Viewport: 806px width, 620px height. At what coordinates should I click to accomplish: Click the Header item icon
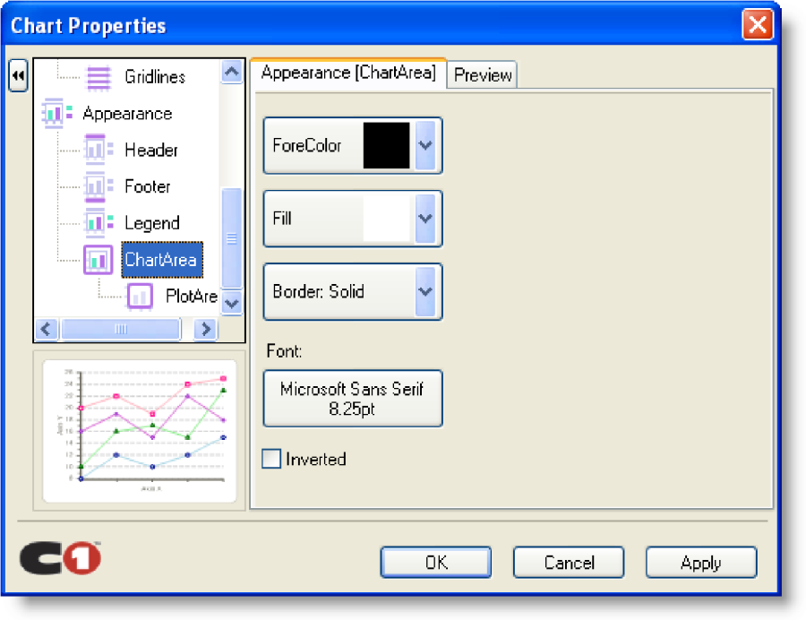tap(97, 150)
